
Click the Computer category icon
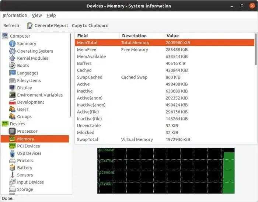point(5,36)
